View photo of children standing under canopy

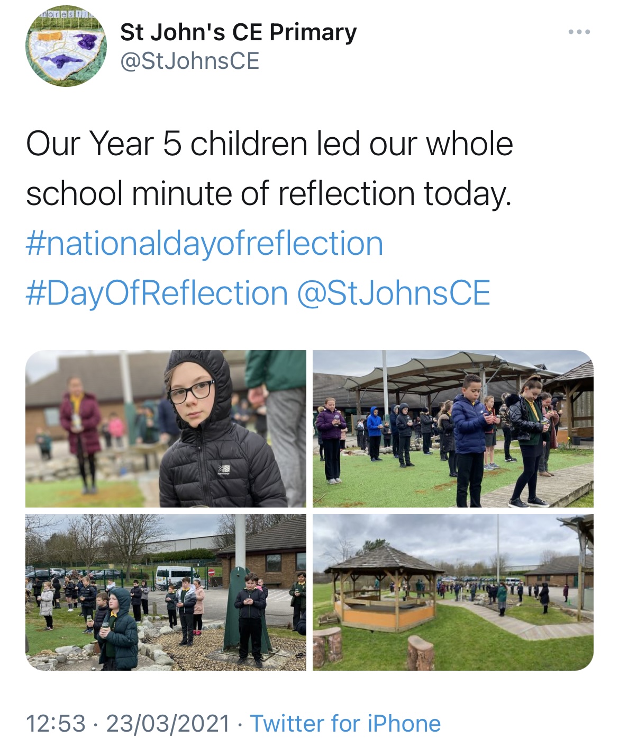pos(453,429)
